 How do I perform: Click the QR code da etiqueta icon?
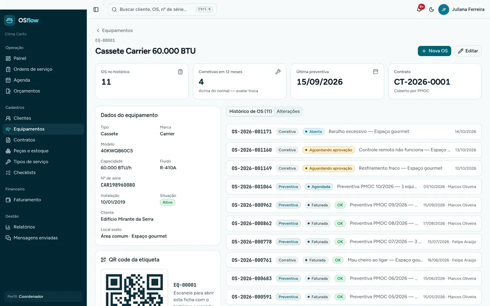[x=104, y=260]
